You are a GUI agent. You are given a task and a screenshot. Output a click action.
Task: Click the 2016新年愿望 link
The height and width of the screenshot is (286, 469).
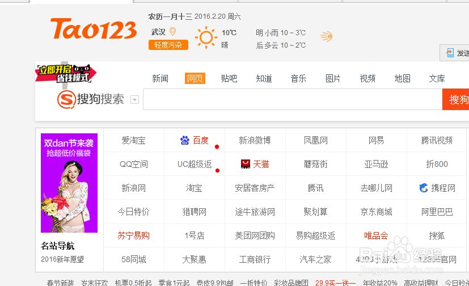click(62, 259)
